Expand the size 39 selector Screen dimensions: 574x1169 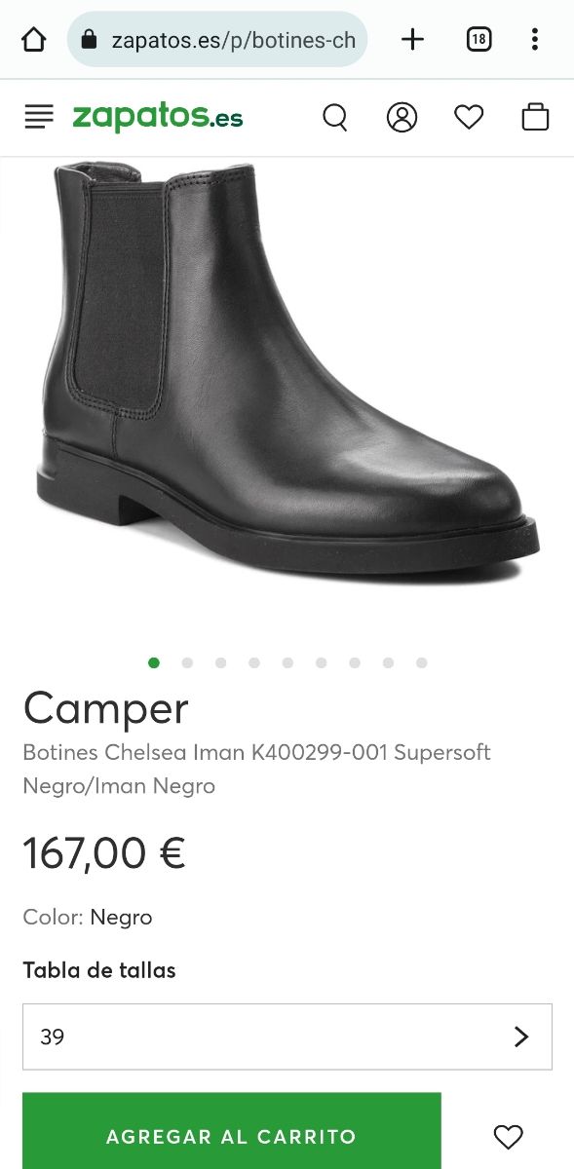(x=287, y=1037)
